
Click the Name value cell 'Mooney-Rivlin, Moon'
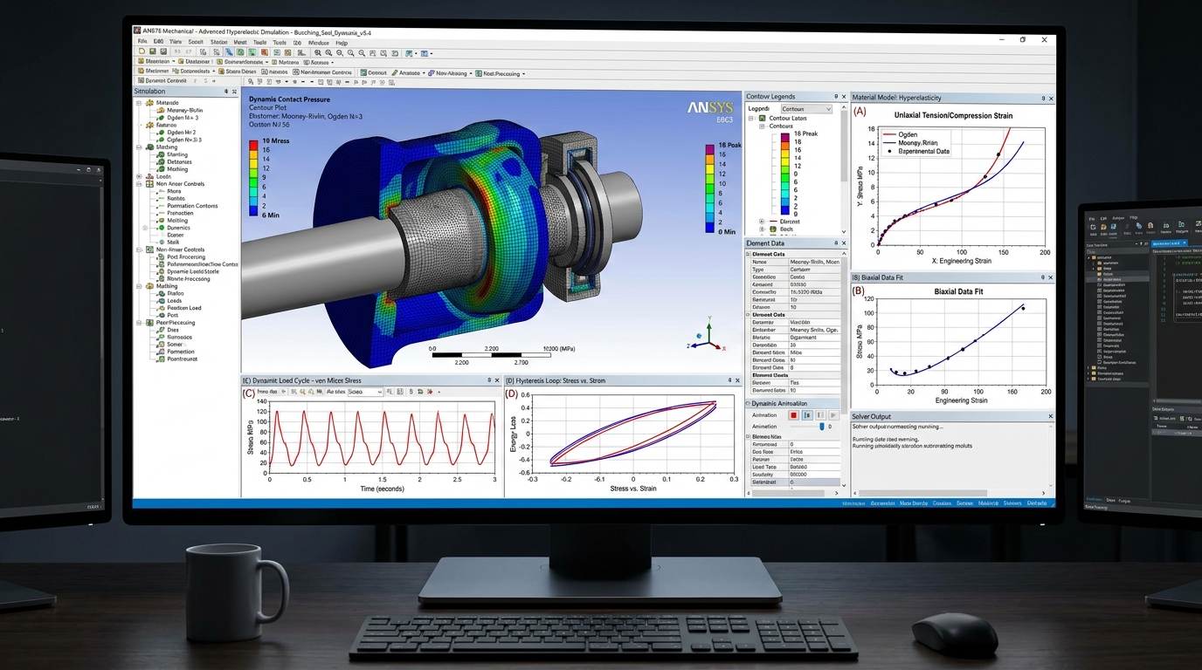click(814, 262)
